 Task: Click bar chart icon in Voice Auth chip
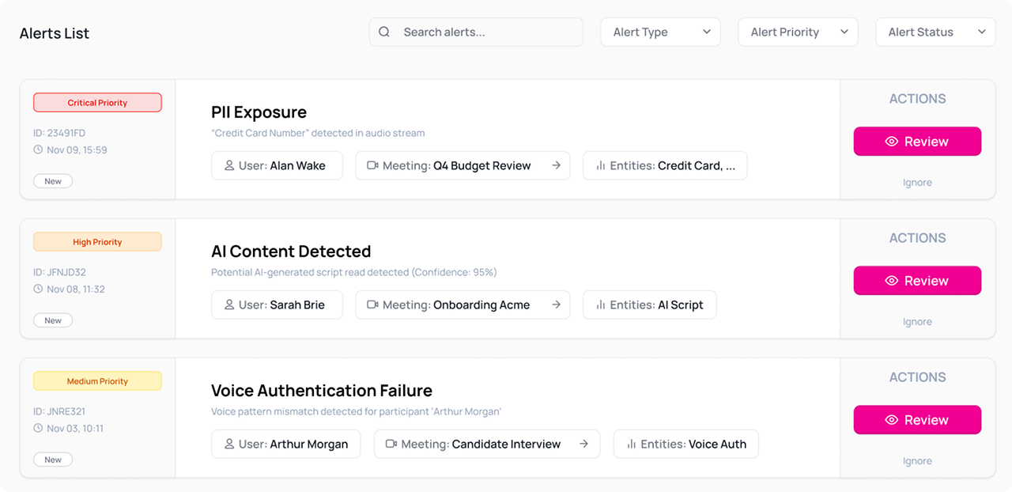631,445
